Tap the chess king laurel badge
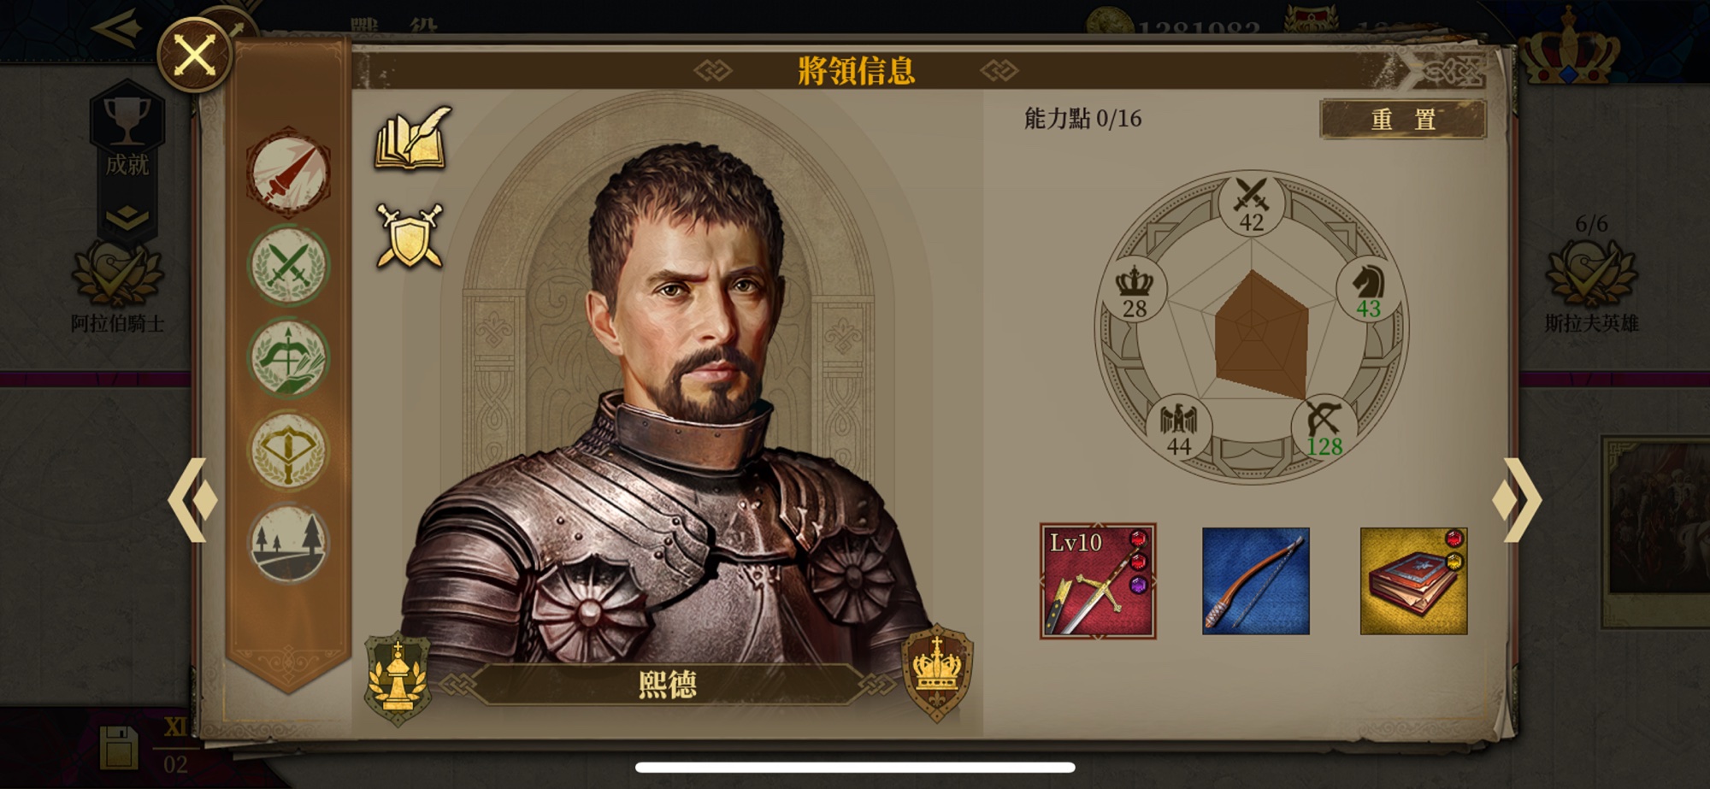This screenshot has width=1710, height=789. pos(398,680)
